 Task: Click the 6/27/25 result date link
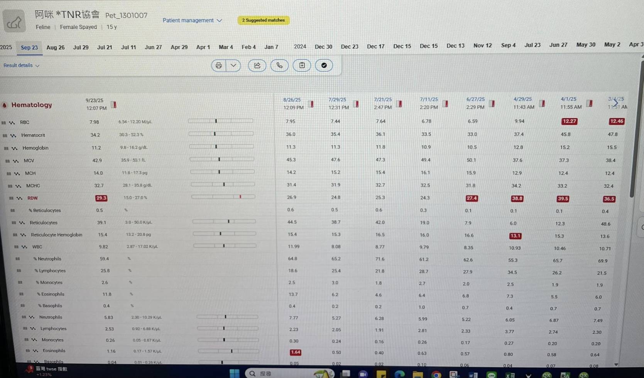click(475, 99)
